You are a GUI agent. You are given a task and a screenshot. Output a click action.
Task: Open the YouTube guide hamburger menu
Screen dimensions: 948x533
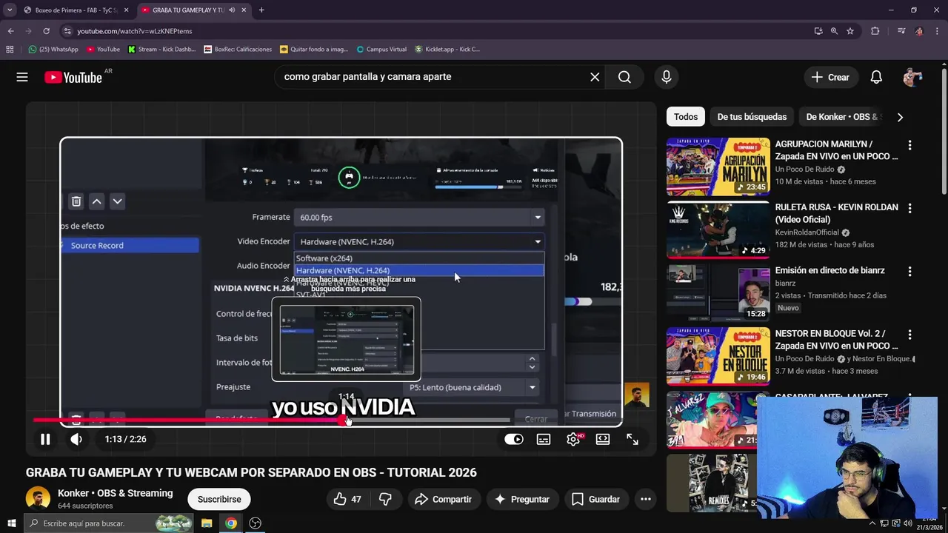coord(22,77)
